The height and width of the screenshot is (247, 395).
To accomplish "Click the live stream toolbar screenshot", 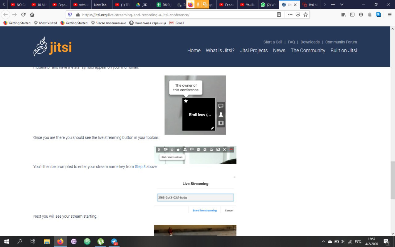I will coord(195,155).
